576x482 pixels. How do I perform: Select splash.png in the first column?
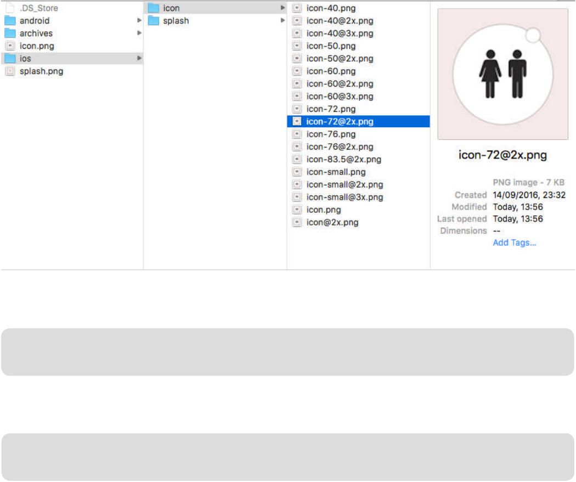[41, 71]
